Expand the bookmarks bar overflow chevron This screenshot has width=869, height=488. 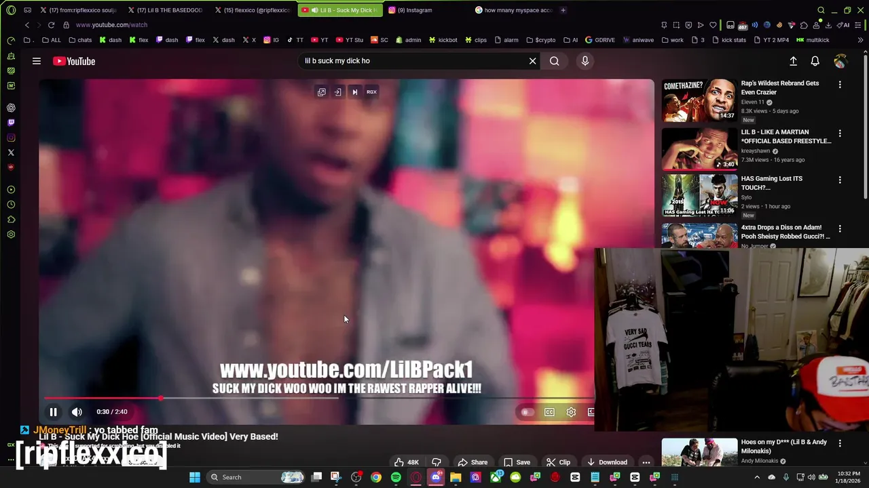pyautogui.click(x=861, y=40)
